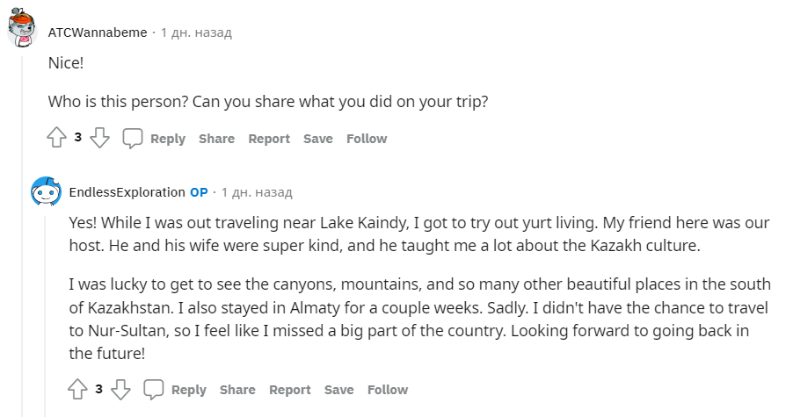Click the timestamp on EndlessExploration's reply

point(257,192)
